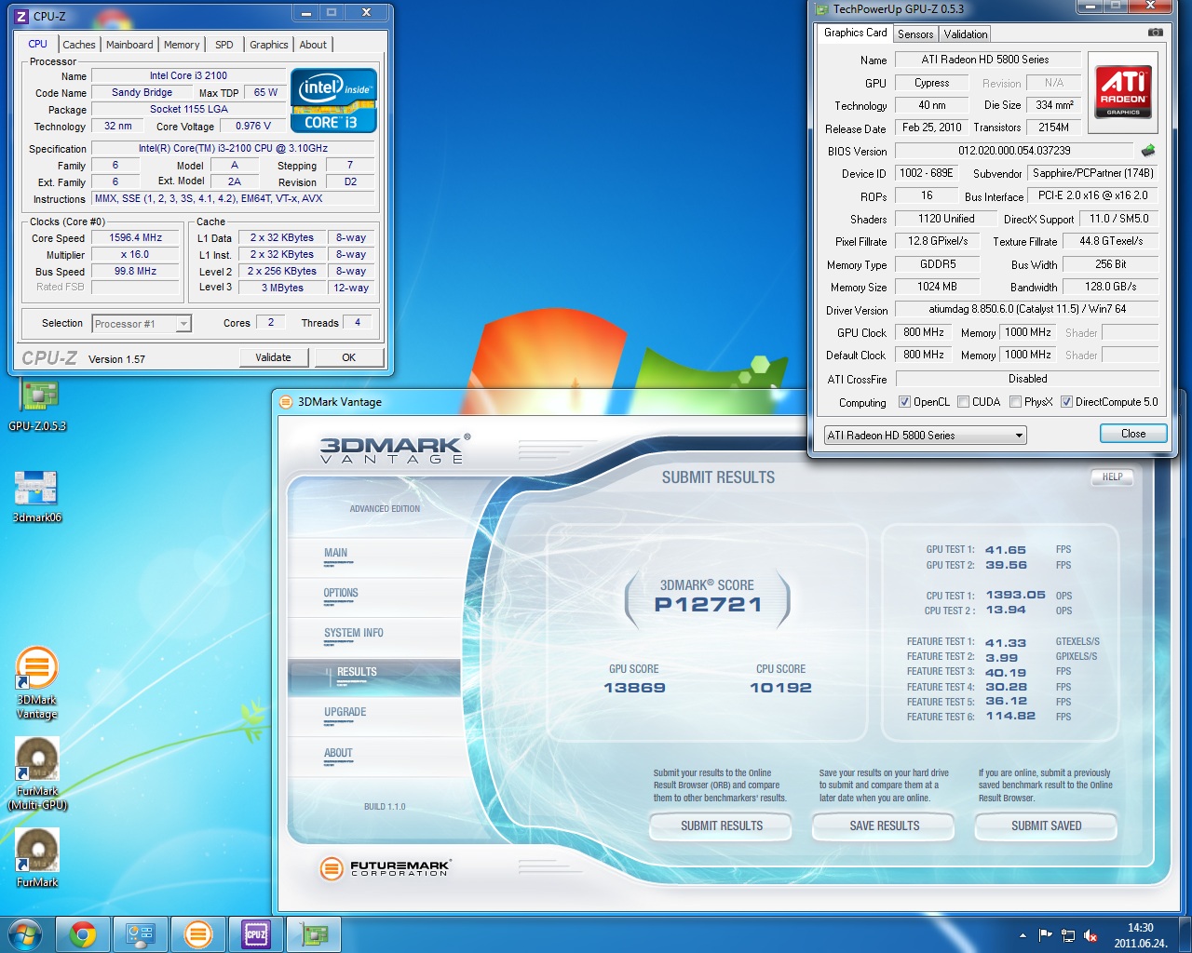Click the GPU score value 13869
1192x953 pixels.
point(634,688)
